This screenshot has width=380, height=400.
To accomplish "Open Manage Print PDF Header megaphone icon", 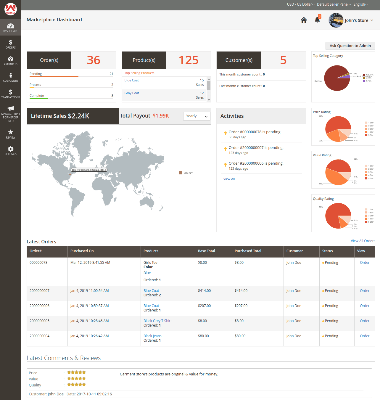I will coord(11,108).
